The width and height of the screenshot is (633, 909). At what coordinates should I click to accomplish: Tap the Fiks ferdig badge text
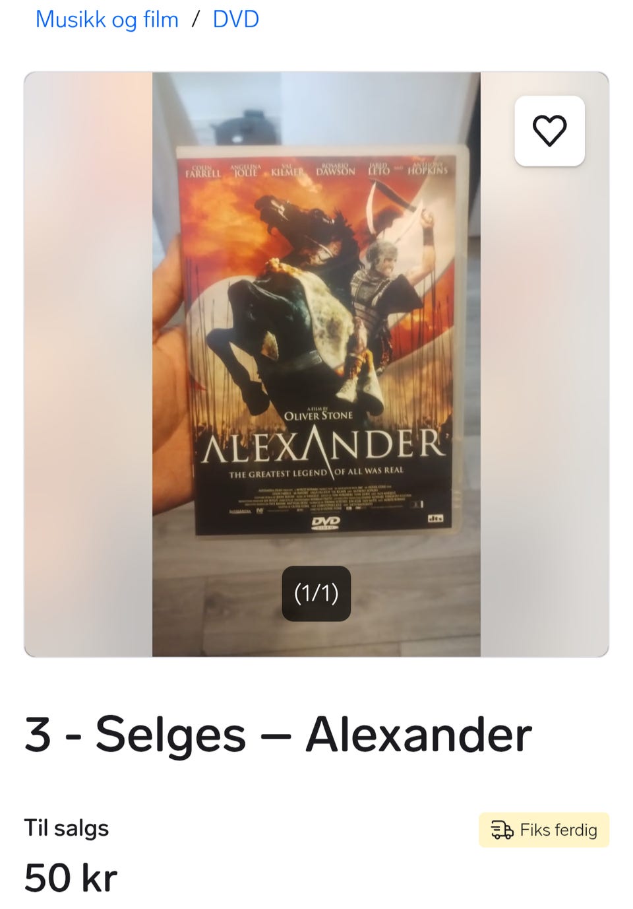(558, 830)
